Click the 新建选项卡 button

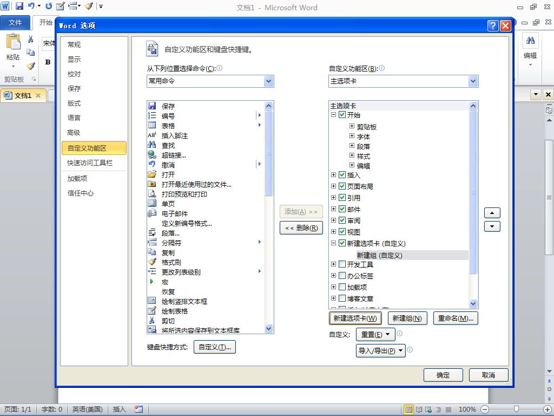(355, 318)
